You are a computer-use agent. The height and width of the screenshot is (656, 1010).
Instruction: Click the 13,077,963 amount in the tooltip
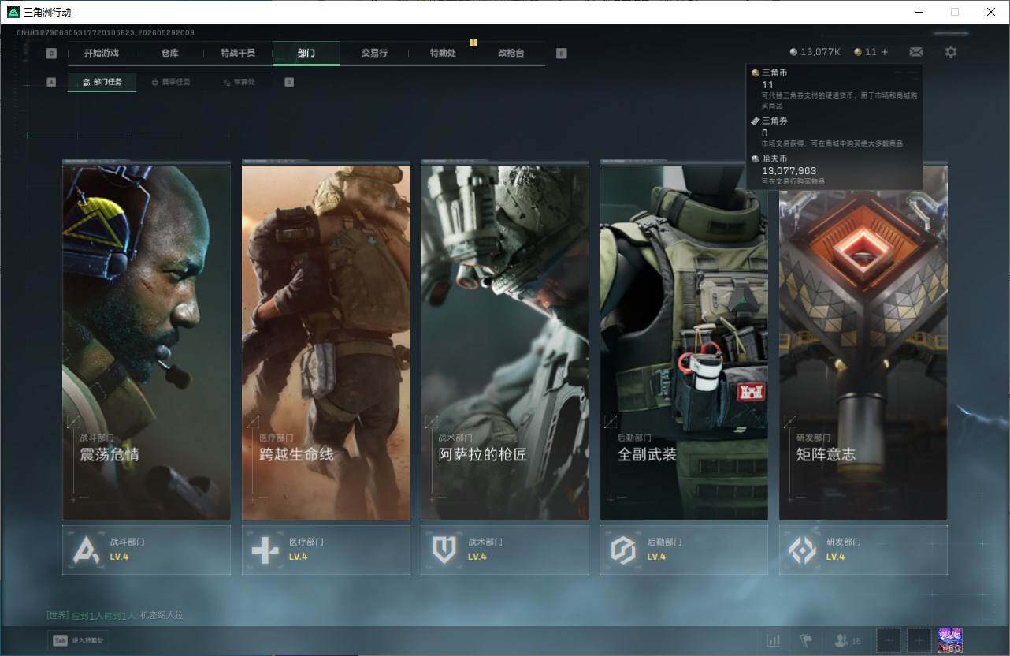point(789,170)
